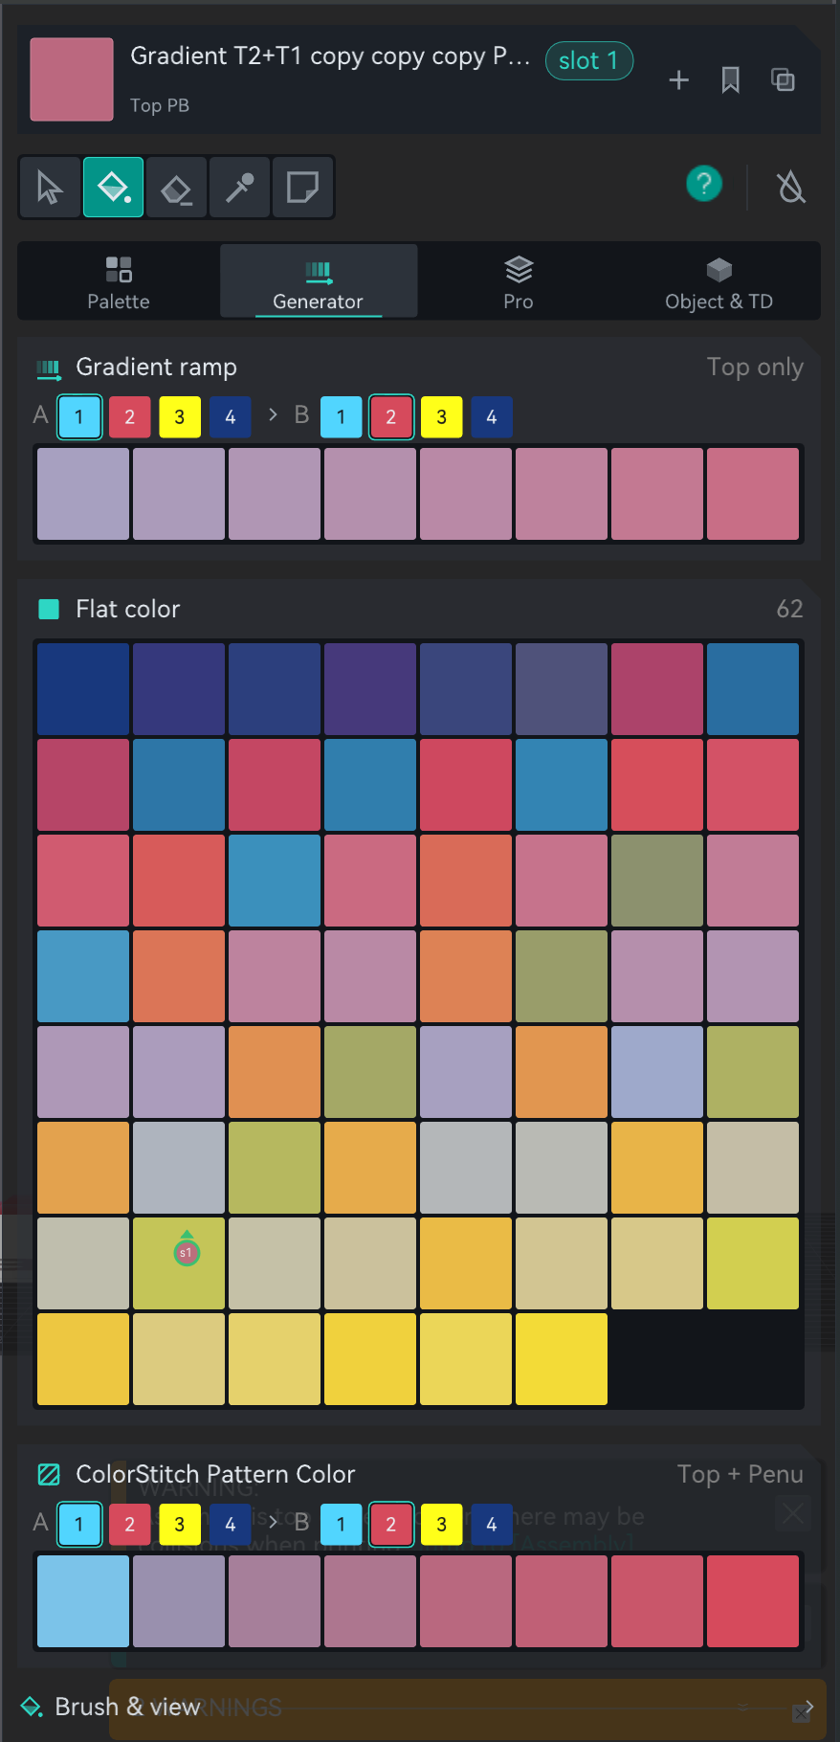Select the eyedropper color picker tool
The height and width of the screenshot is (1742, 840).
tap(239, 188)
